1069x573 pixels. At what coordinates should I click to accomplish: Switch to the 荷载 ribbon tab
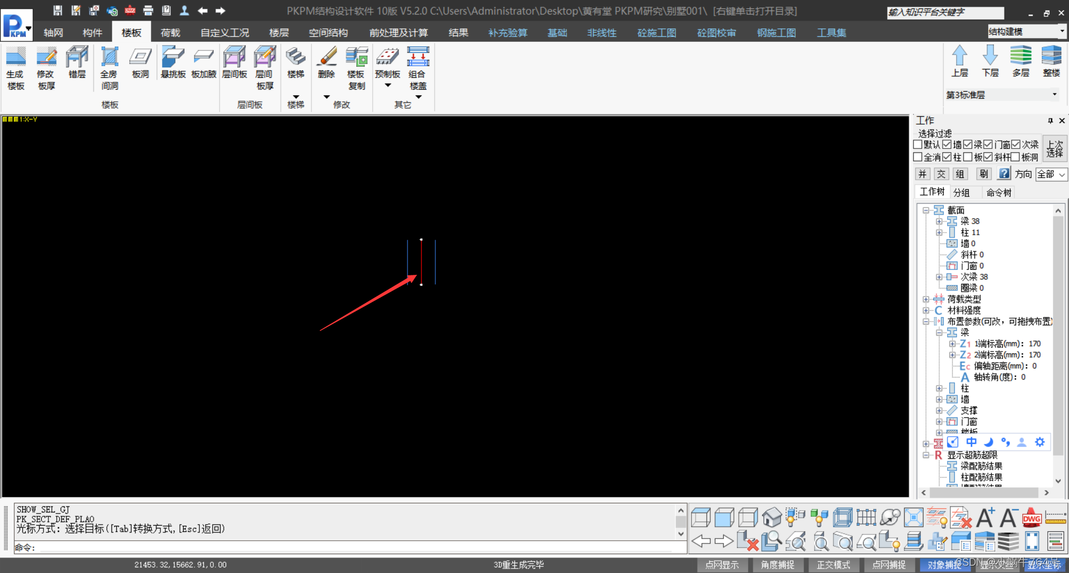pos(170,33)
